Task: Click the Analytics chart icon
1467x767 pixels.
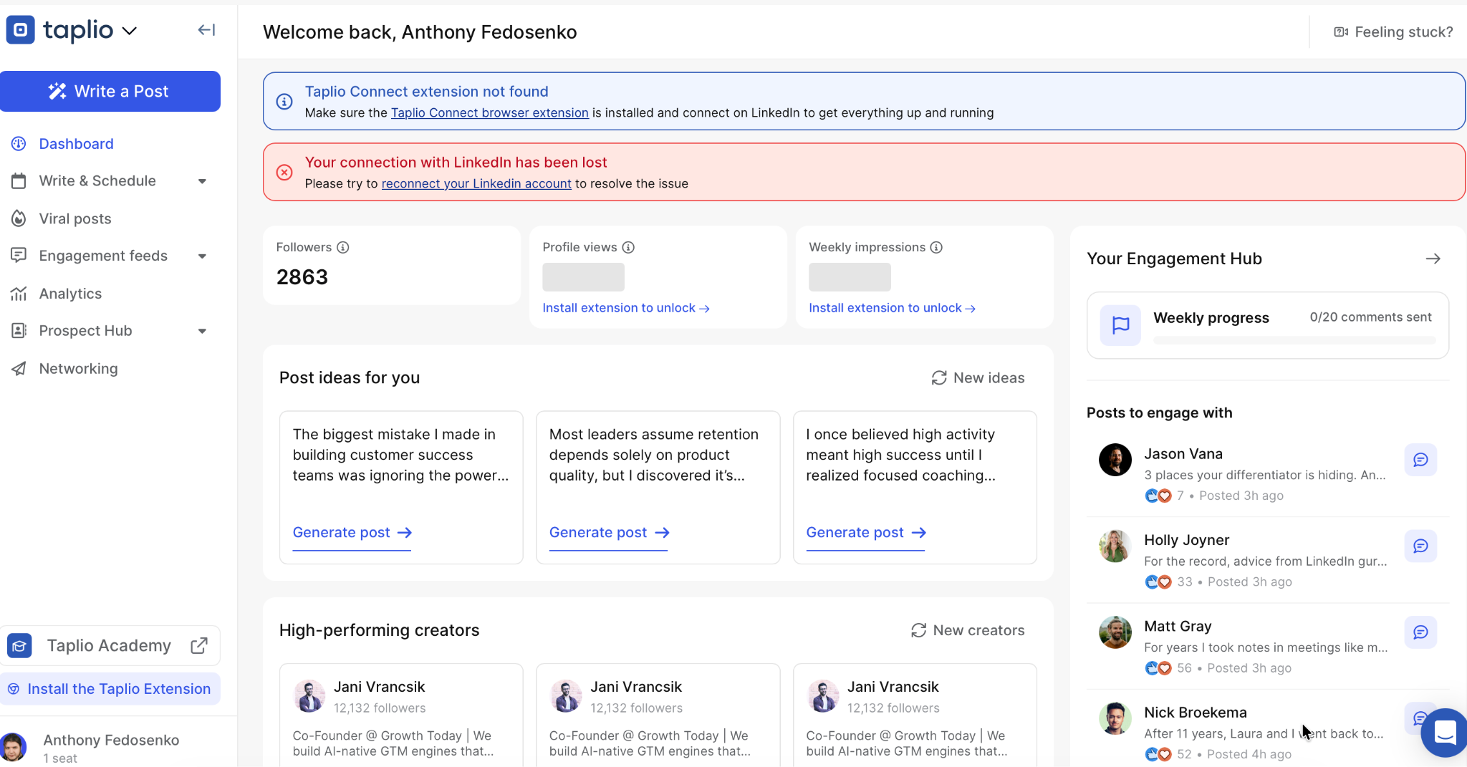Action: tap(19, 294)
